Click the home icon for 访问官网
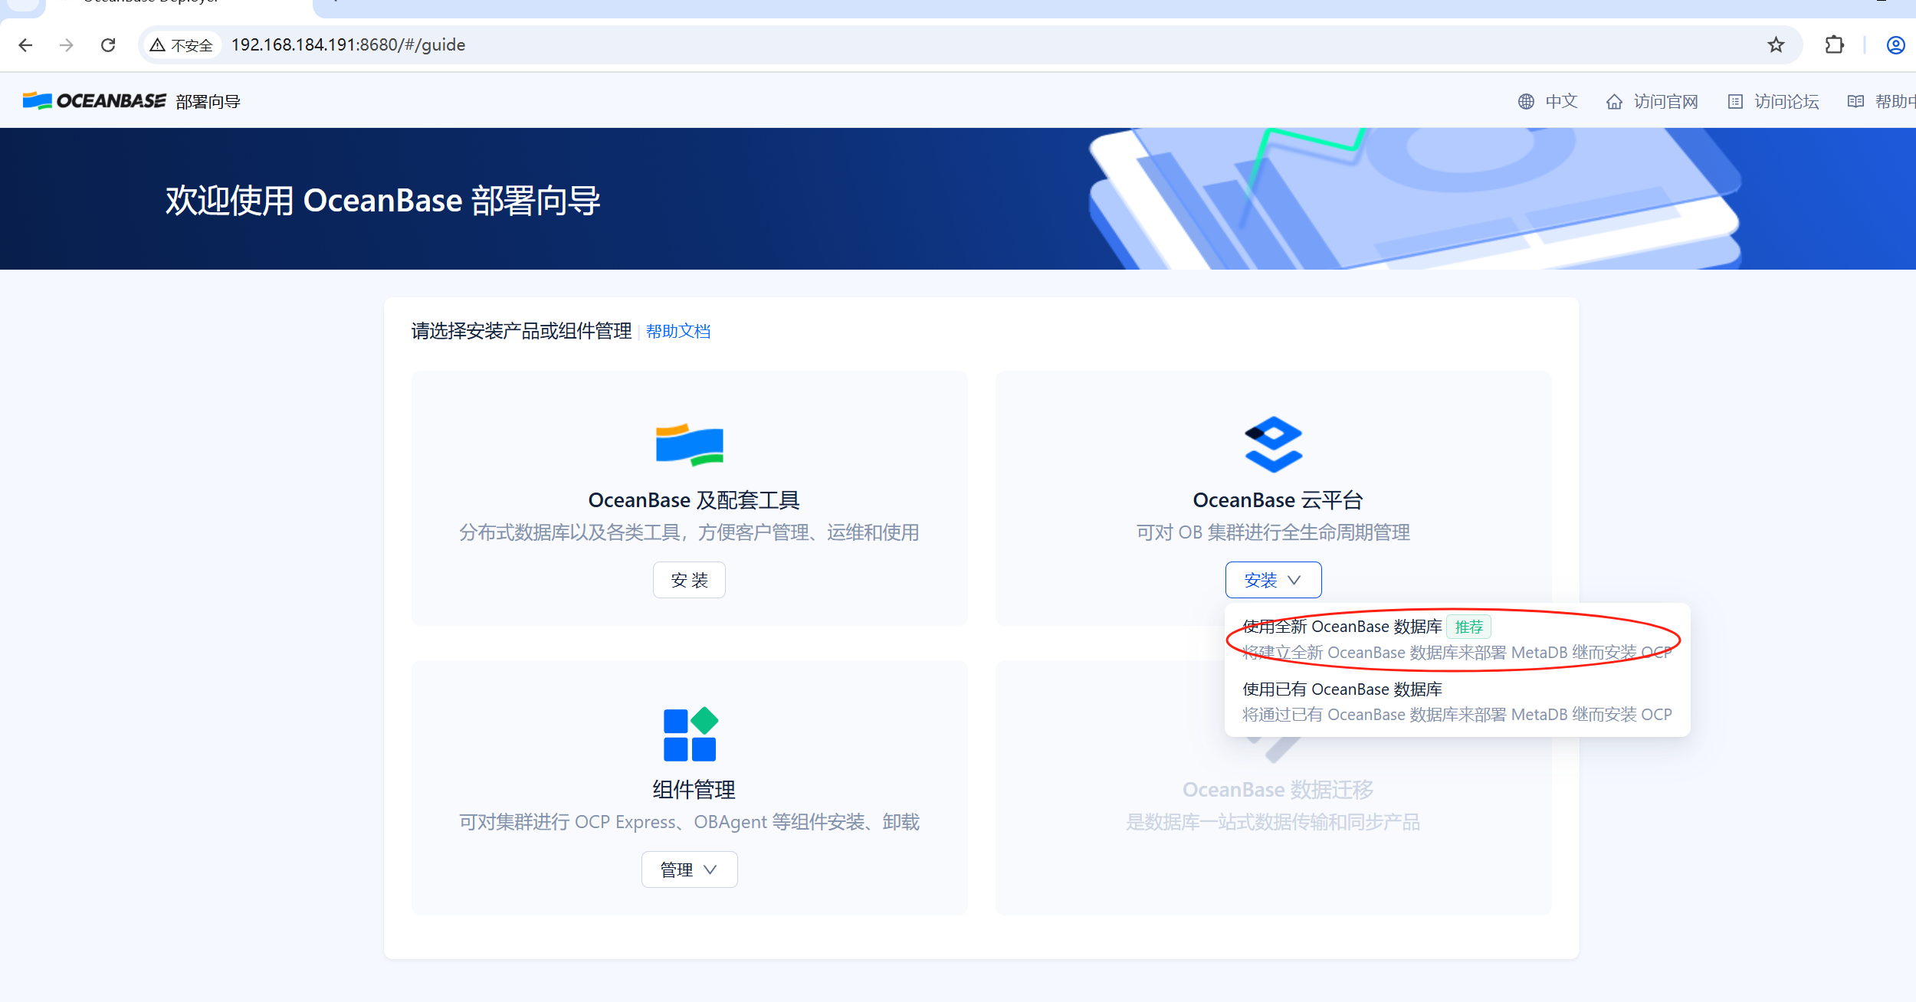Viewport: 1916px width, 1002px height. point(1615,100)
